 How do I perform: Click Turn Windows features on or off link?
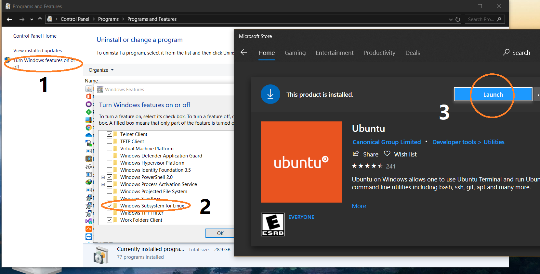point(44,63)
